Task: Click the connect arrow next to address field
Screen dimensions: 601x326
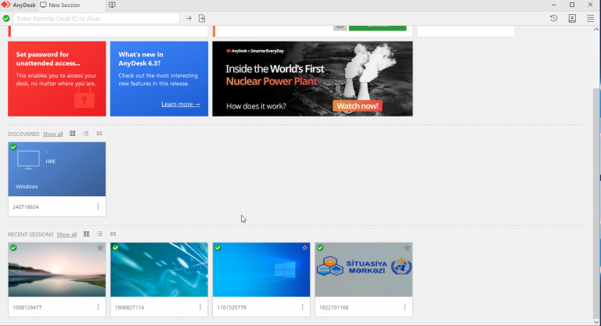Action: click(189, 19)
